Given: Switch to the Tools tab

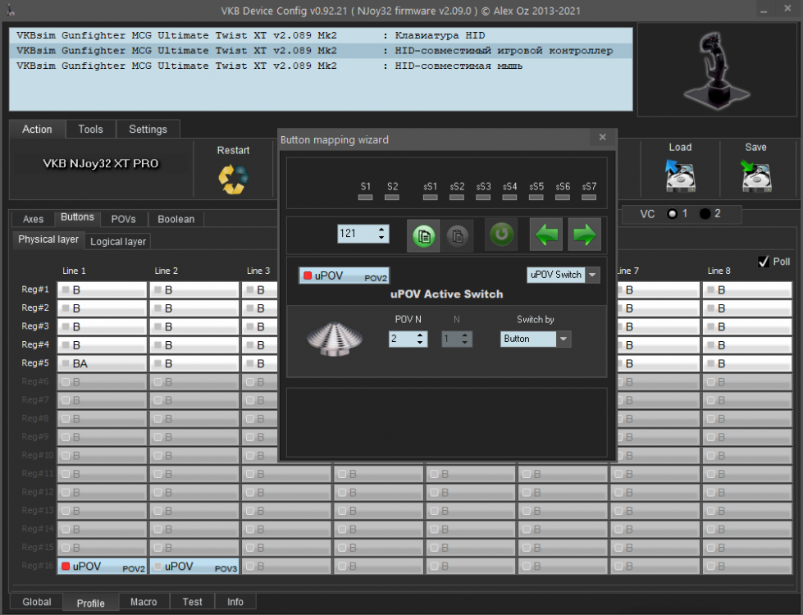Looking at the screenshot, I should point(91,129).
